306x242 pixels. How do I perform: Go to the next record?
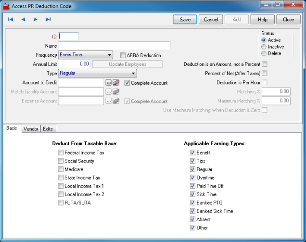[x=36, y=20]
